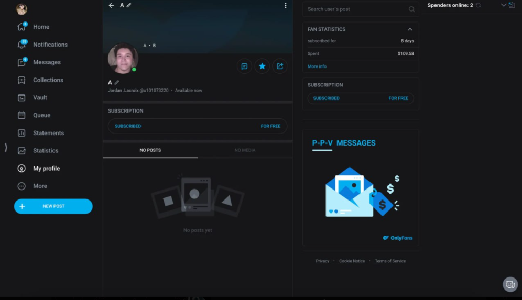The image size is (522, 300).
Task: Open the Cookie Notice link
Action: [352, 261]
